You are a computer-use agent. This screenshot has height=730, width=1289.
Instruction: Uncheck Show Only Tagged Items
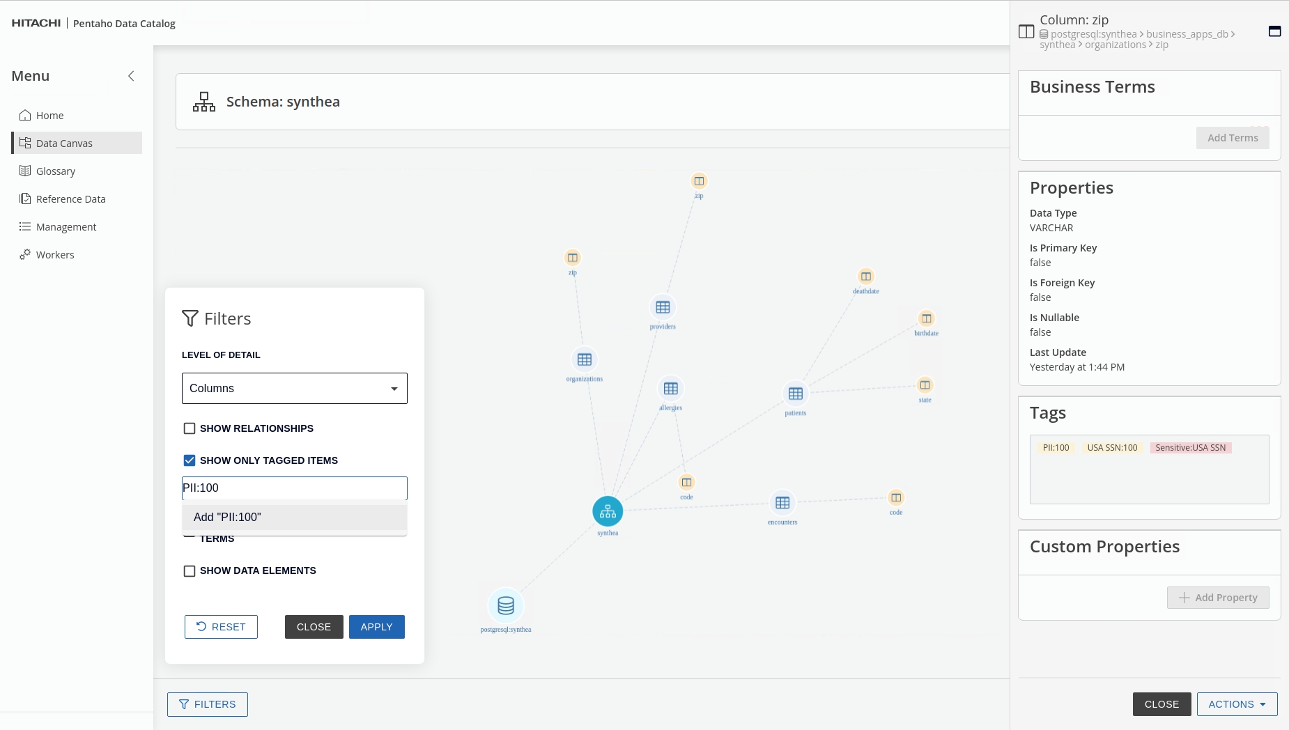(x=190, y=460)
